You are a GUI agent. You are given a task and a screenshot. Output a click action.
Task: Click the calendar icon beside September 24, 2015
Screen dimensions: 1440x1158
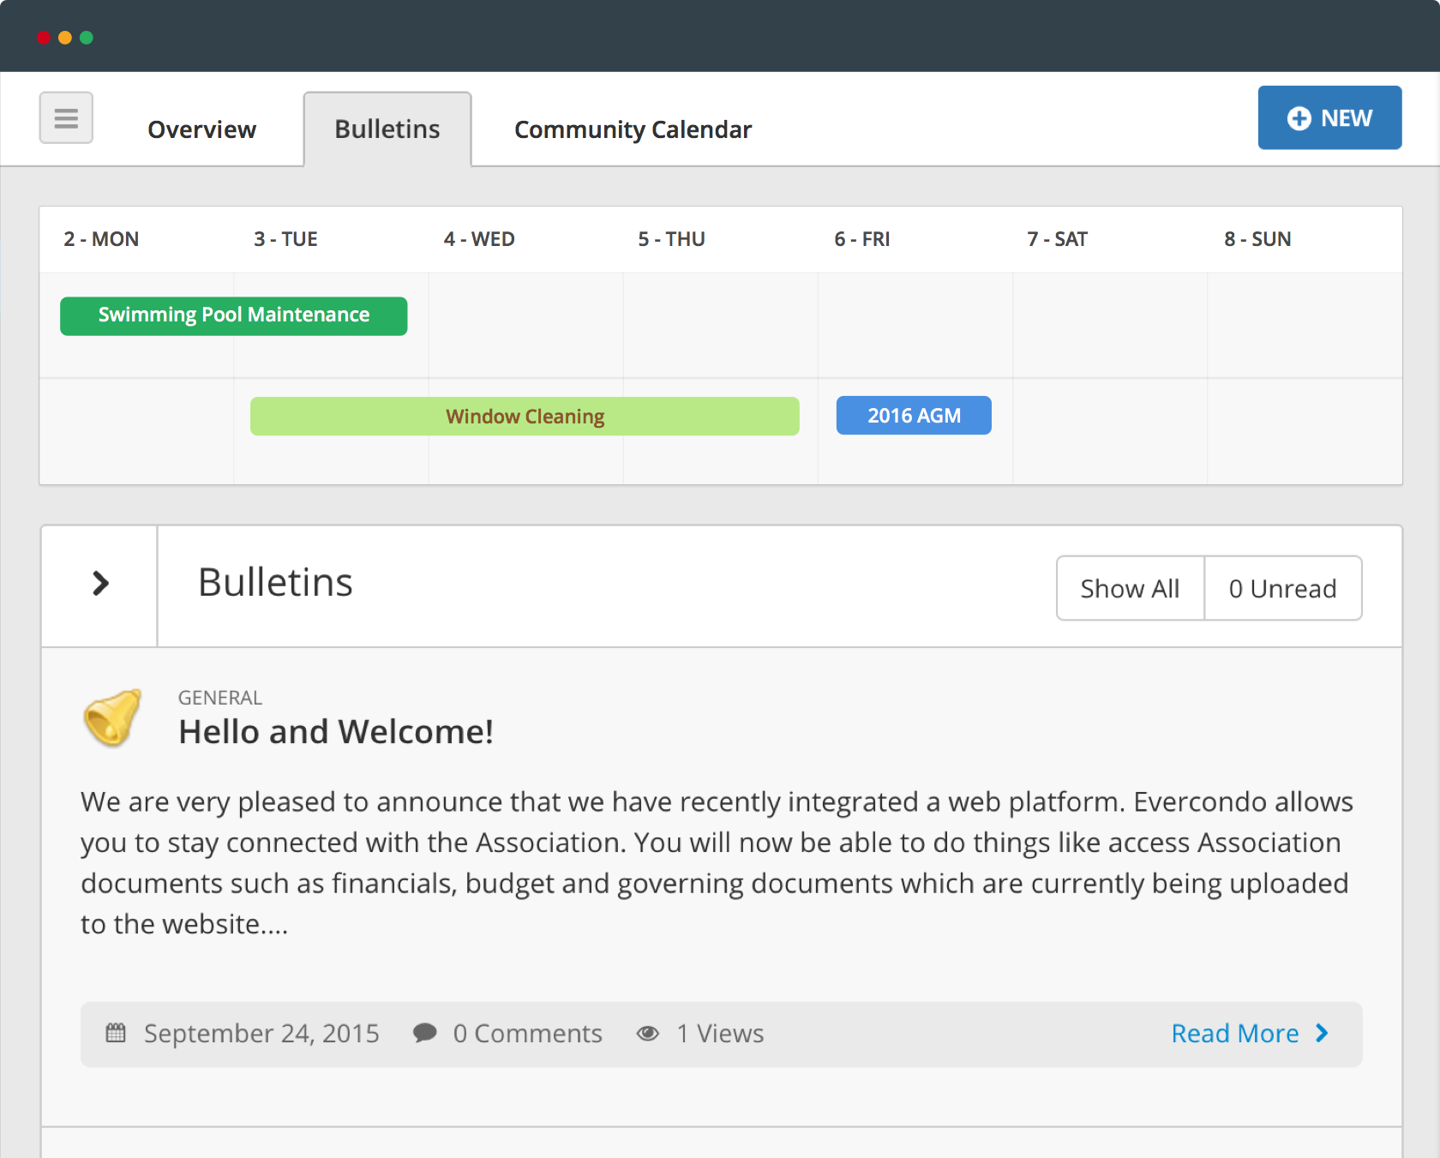click(x=116, y=1033)
